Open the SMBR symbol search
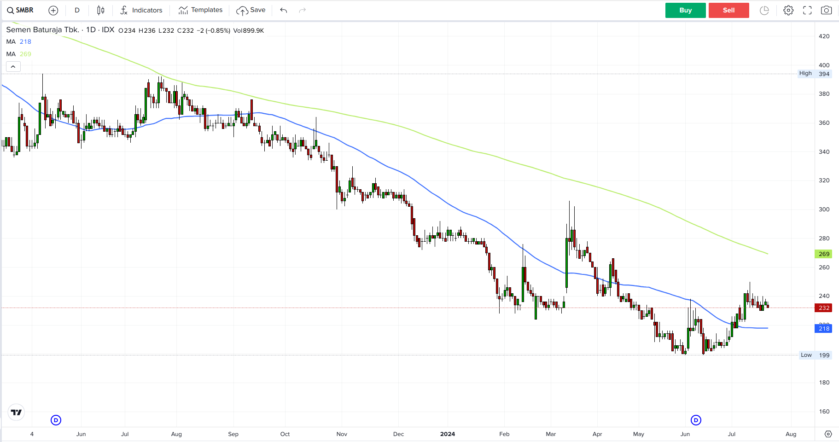 click(20, 10)
